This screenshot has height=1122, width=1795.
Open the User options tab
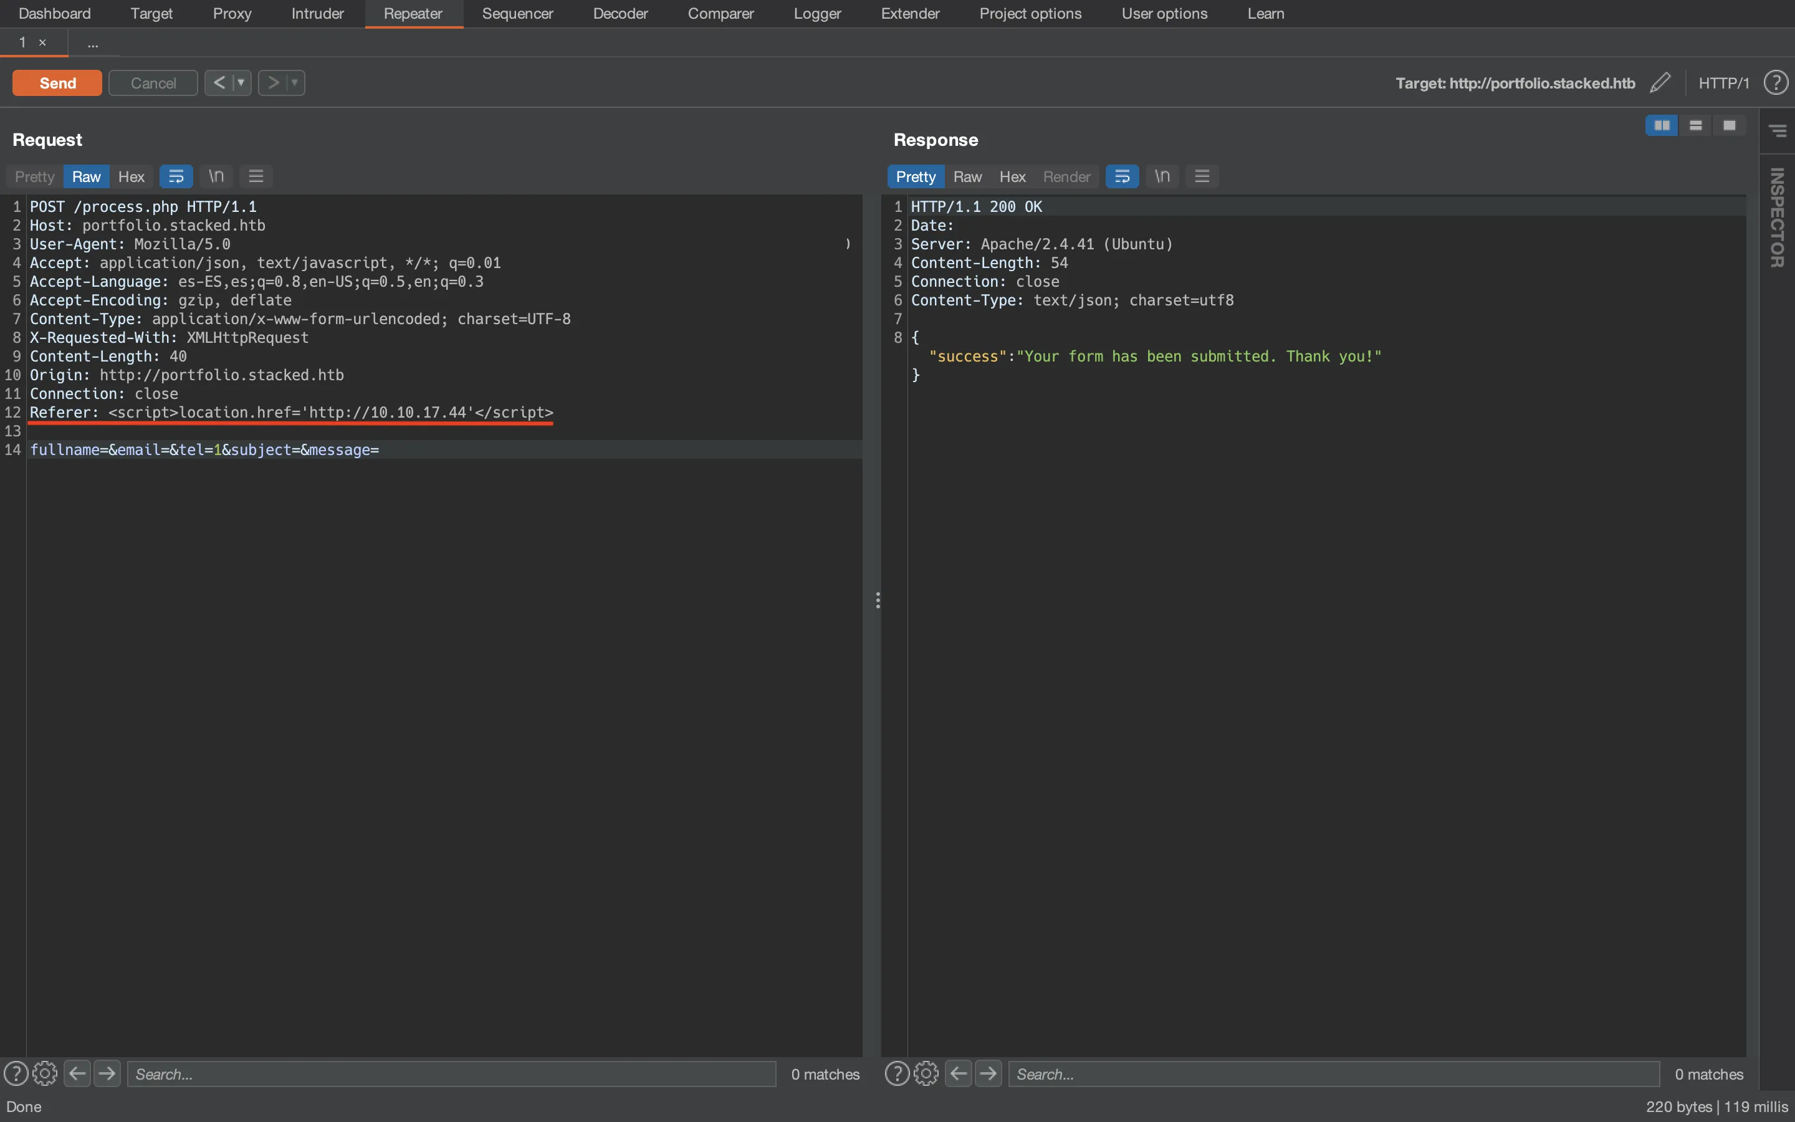(1164, 13)
